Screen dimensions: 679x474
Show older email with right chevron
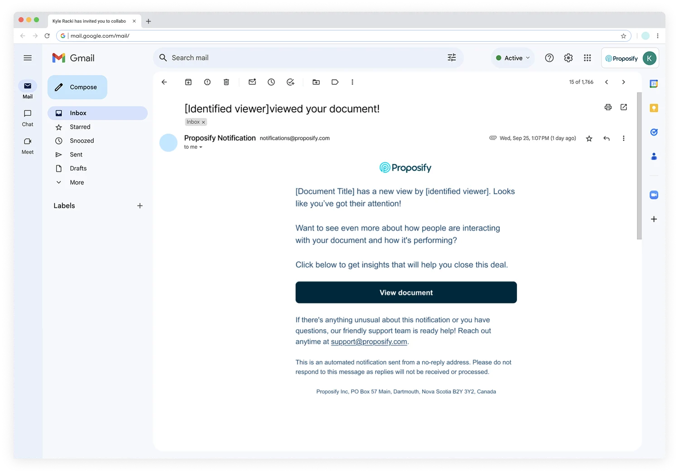[x=624, y=82]
